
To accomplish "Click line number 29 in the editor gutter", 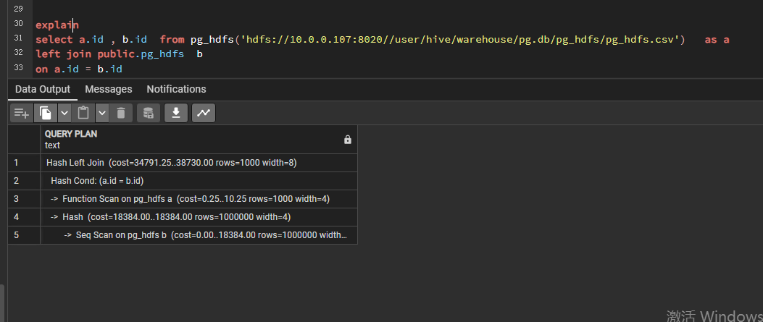I will (18, 9).
